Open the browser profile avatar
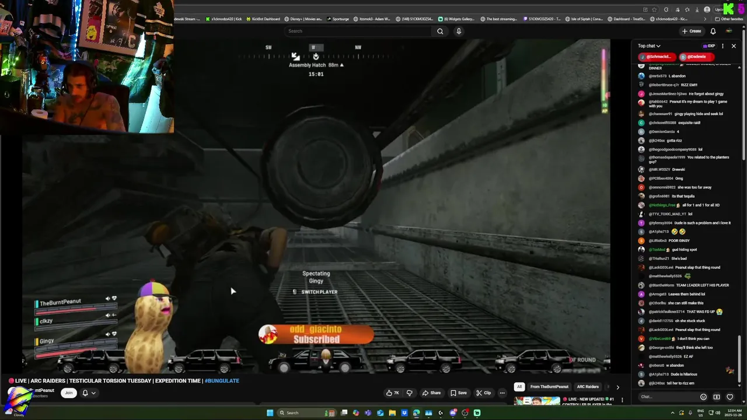 (x=707, y=10)
